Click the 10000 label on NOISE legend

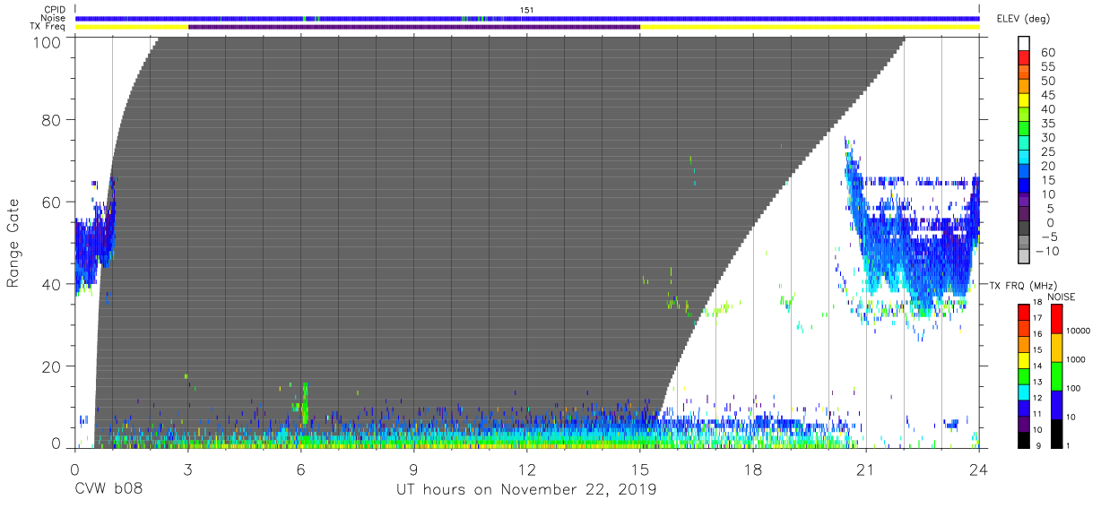(1078, 331)
